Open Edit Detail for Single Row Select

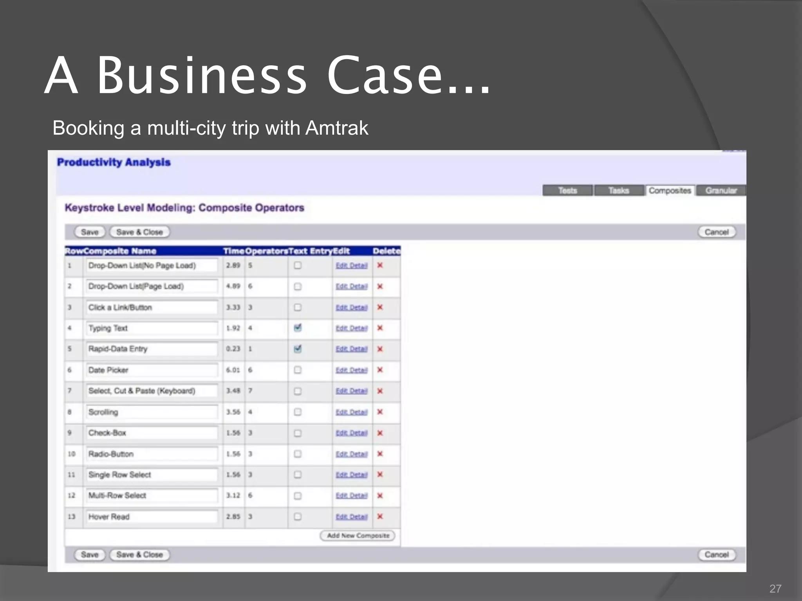click(x=351, y=475)
